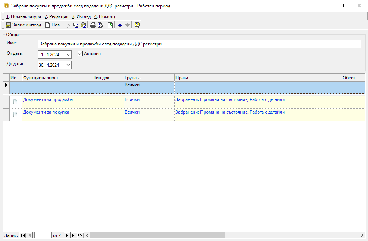Expand the До дата date dropdown
The height and width of the screenshot is (241, 368).
(68, 65)
